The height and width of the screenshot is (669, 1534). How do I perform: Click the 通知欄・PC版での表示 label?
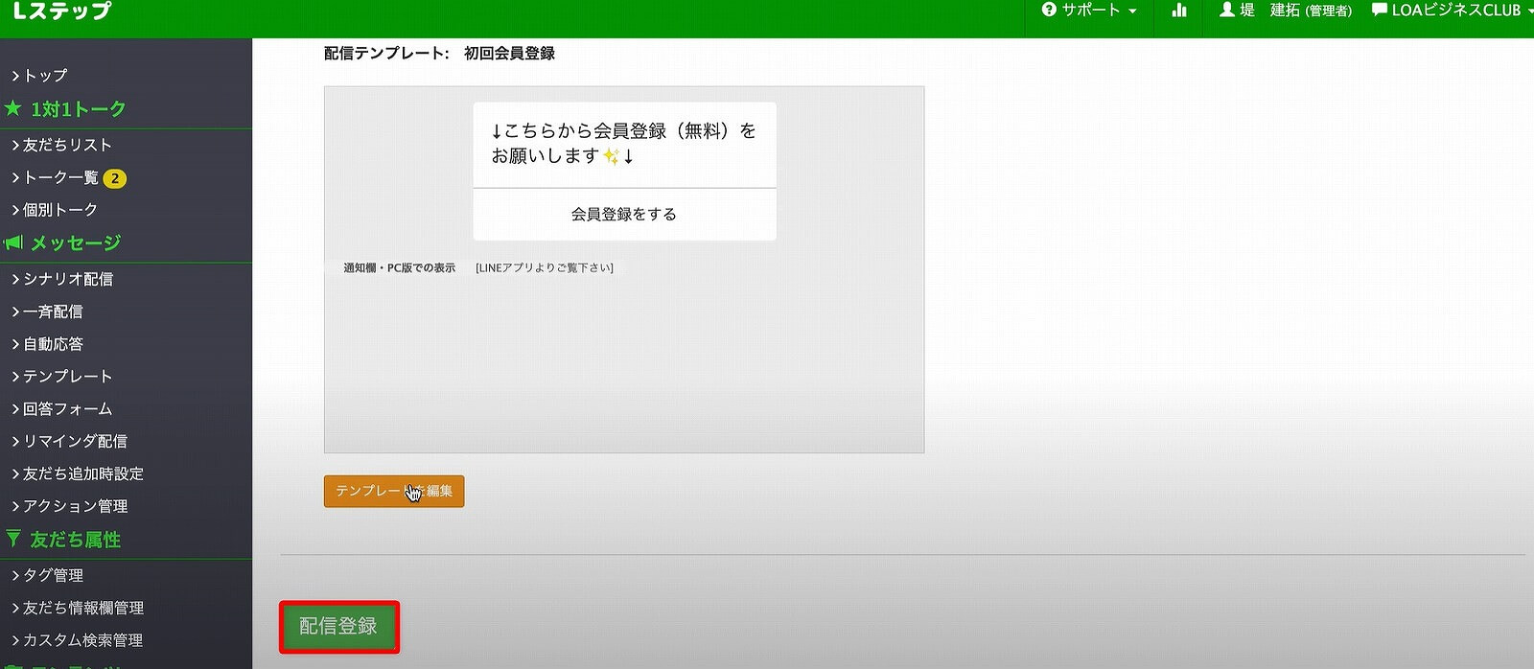pos(400,267)
